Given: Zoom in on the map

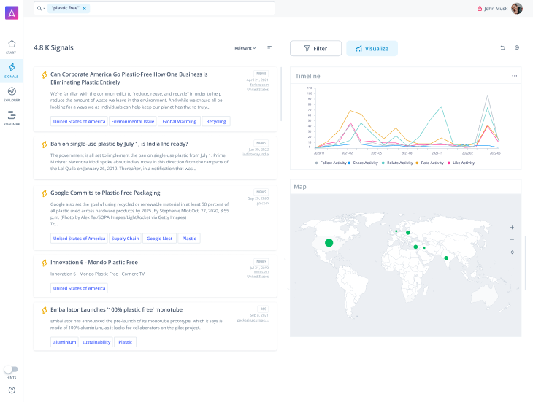Looking at the screenshot, I should click(512, 227).
